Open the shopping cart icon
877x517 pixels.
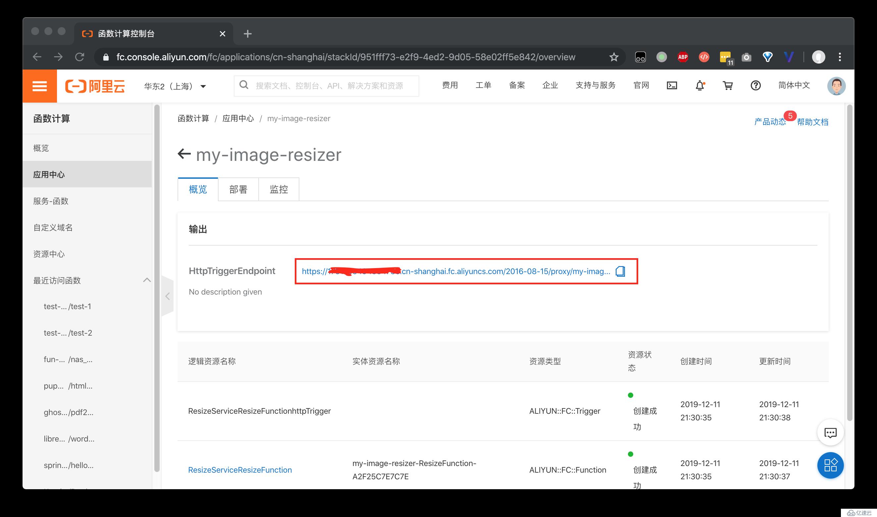tap(728, 85)
